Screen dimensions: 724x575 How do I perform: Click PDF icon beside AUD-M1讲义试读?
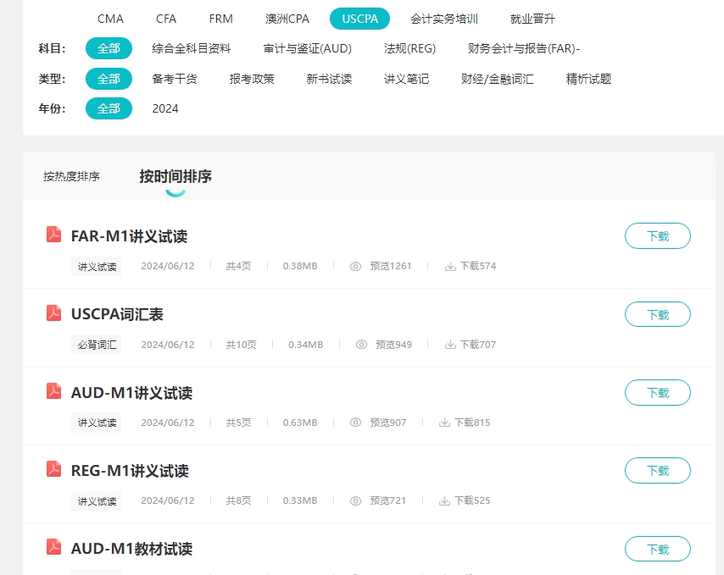coord(54,391)
